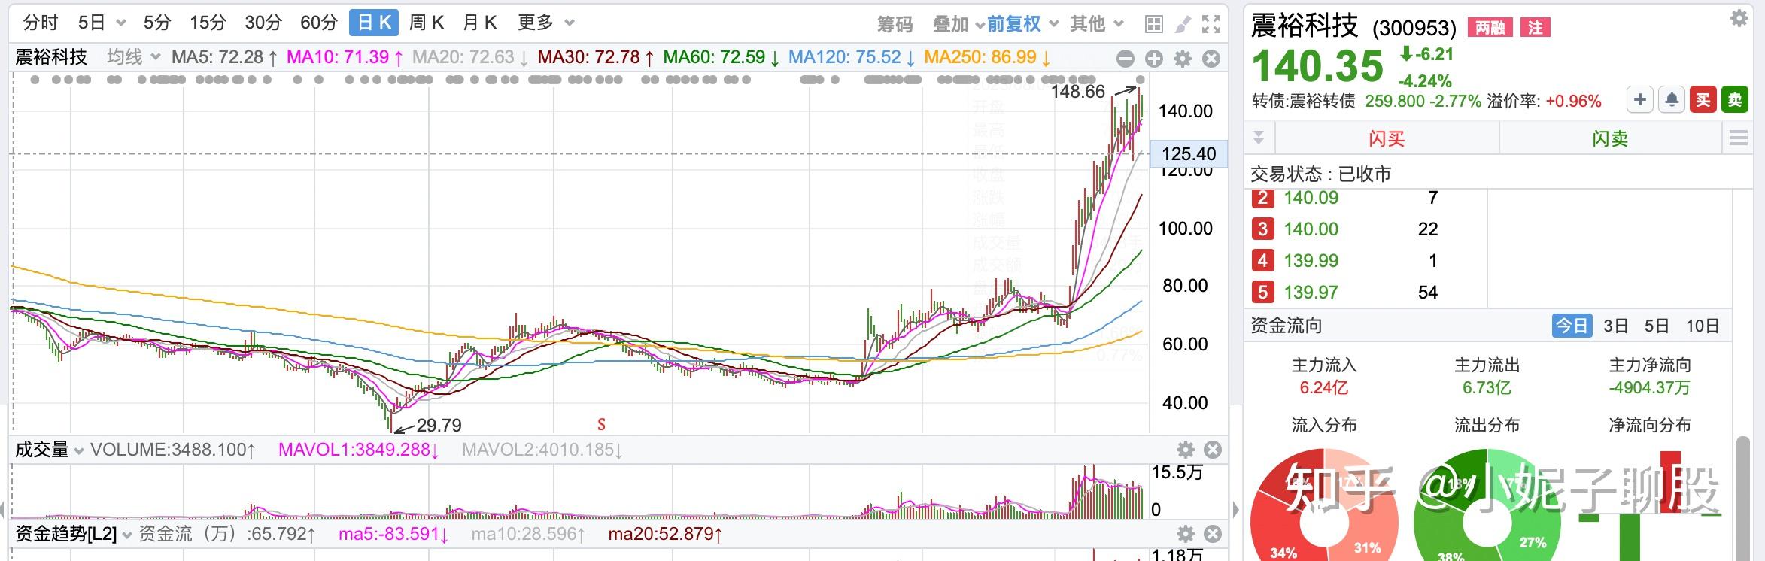Switch to 60分 minute chart
The height and width of the screenshot is (561, 1765).
[319, 23]
